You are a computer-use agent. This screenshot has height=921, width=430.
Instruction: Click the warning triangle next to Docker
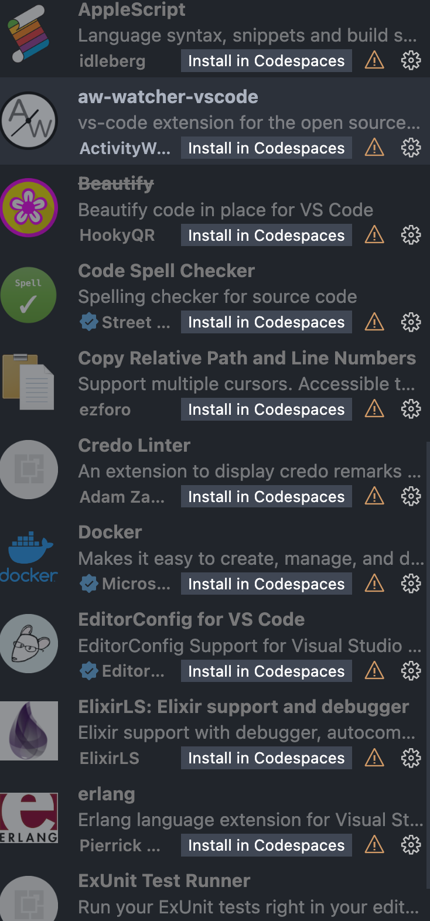pos(374,584)
